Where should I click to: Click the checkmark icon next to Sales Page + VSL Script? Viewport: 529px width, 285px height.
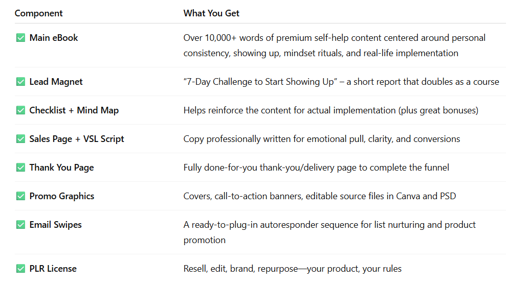click(20, 139)
